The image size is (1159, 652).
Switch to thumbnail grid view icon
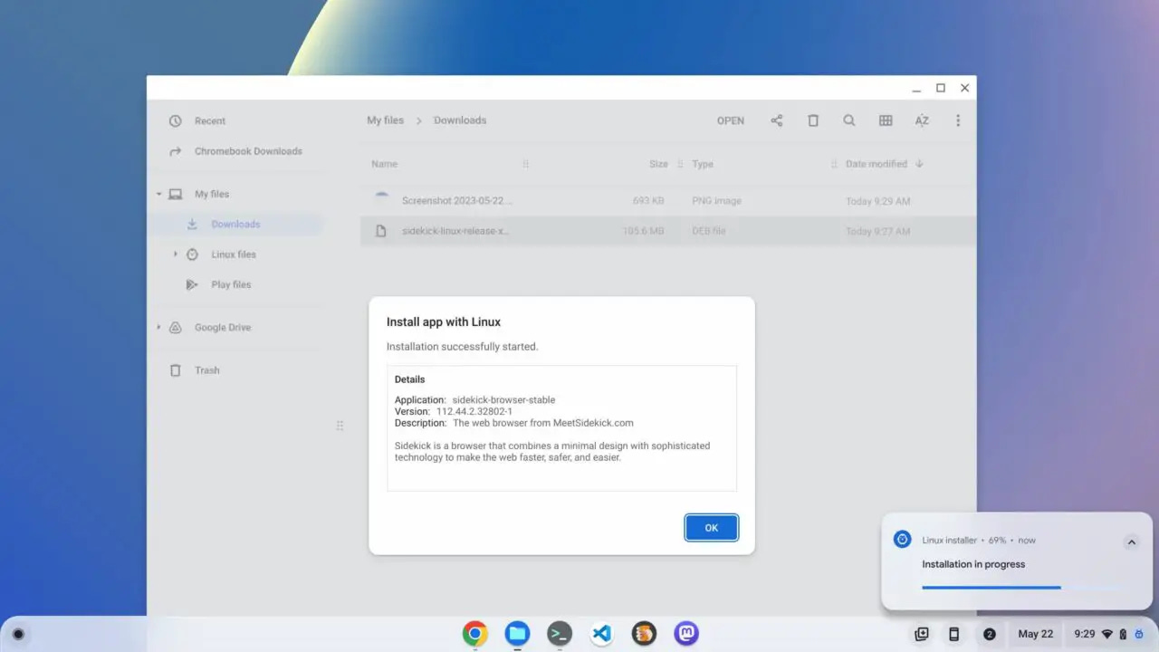point(886,120)
